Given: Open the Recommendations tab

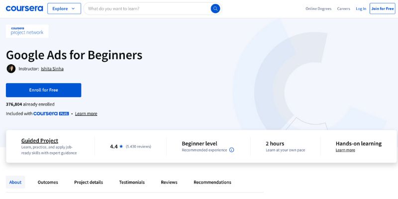Looking at the screenshot, I should tap(212, 182).
